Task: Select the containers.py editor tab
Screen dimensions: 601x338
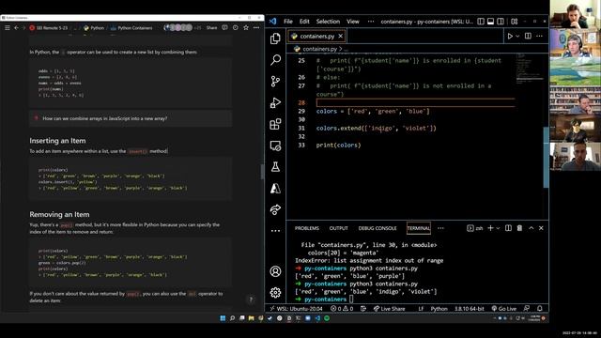Action: [x=317, y=36]
